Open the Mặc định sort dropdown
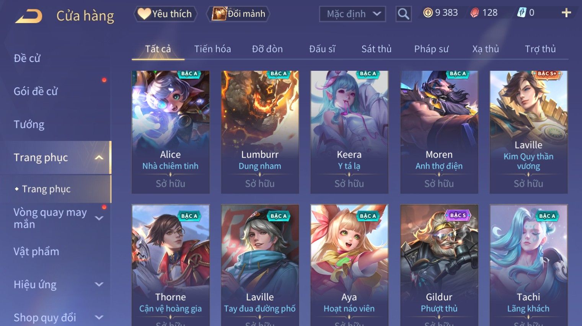Image resolution: width=582 pixels, height=326 pixels. (x=352, y=14)
